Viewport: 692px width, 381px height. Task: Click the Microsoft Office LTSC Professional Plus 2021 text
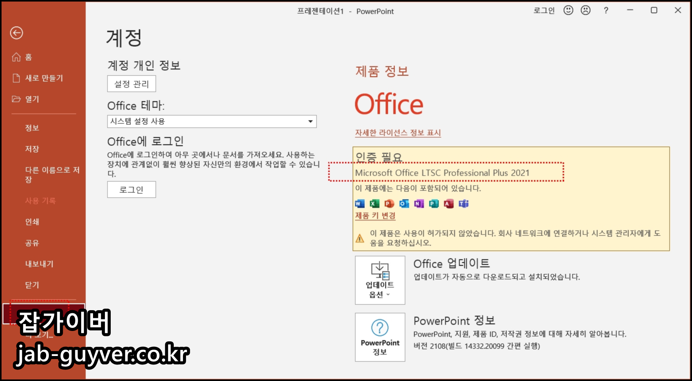(x=442, y=173)
